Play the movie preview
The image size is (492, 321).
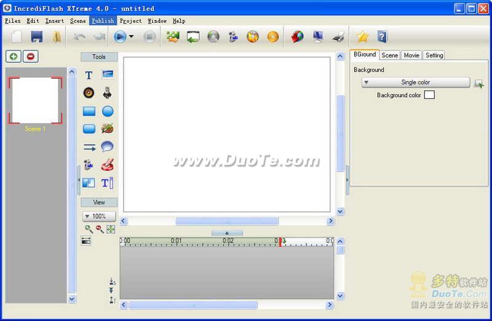coord(120,37)
